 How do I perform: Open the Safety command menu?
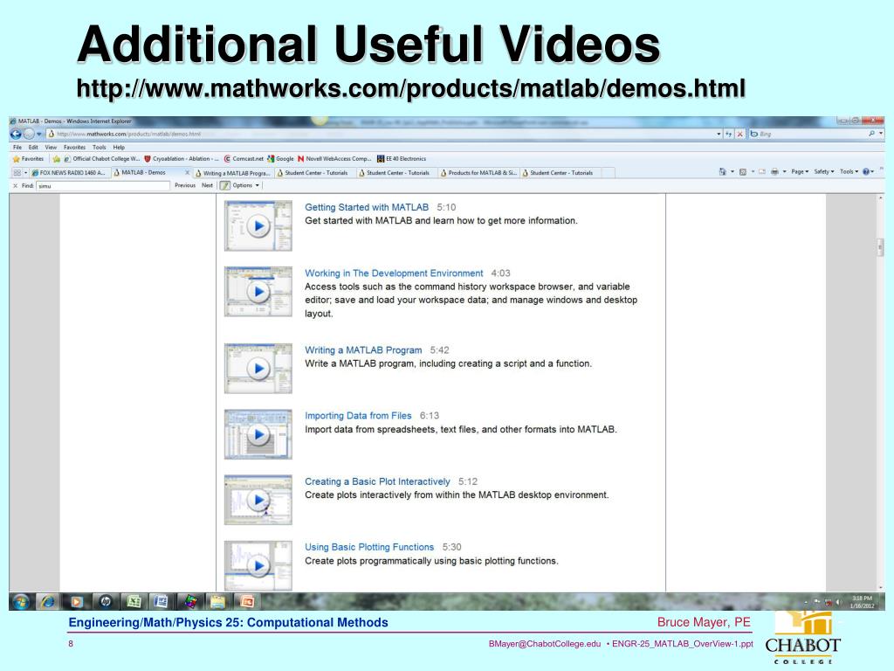coord(824,172)
